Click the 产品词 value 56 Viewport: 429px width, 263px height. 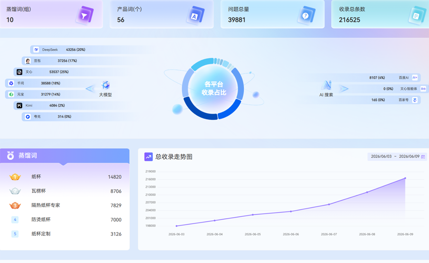[x=121, y=20]
